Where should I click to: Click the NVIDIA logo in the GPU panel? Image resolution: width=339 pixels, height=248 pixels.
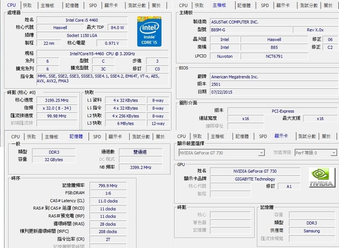pyautogui.click(x=322, y=177)
